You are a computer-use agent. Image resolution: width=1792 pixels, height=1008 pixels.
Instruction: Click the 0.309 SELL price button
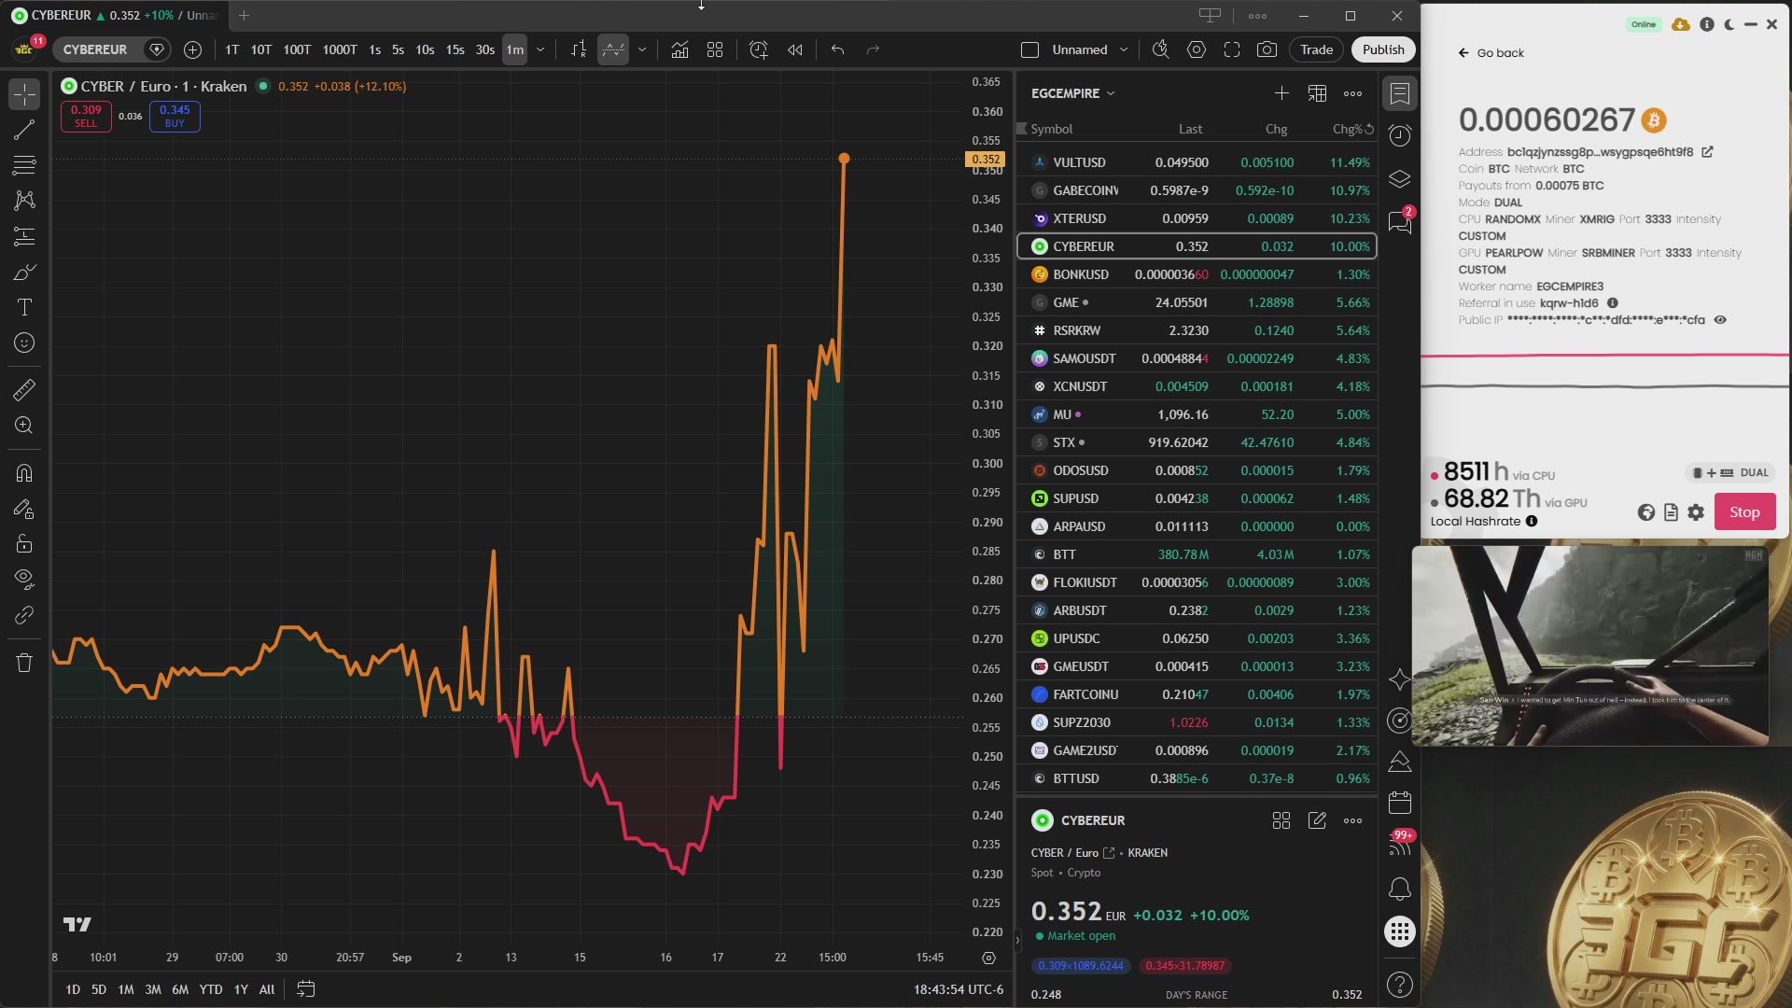point(86,116)
